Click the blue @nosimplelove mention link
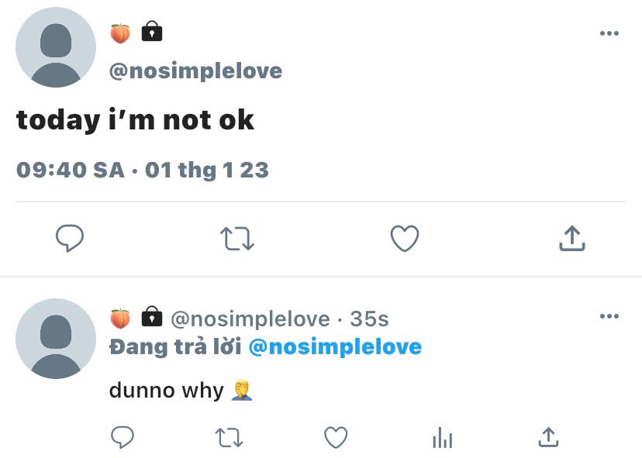The image size is (642, 458). 335,346
